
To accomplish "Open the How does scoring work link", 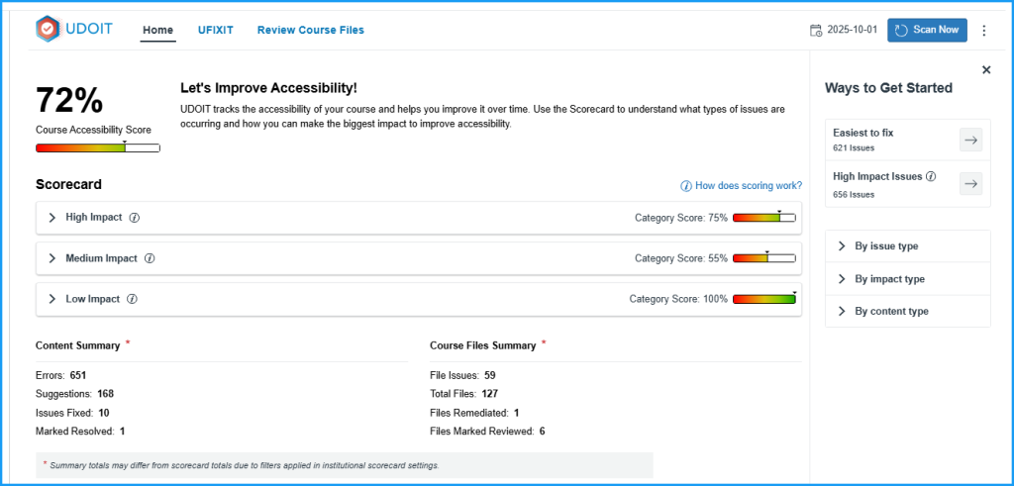I will [x=742, y=186].
